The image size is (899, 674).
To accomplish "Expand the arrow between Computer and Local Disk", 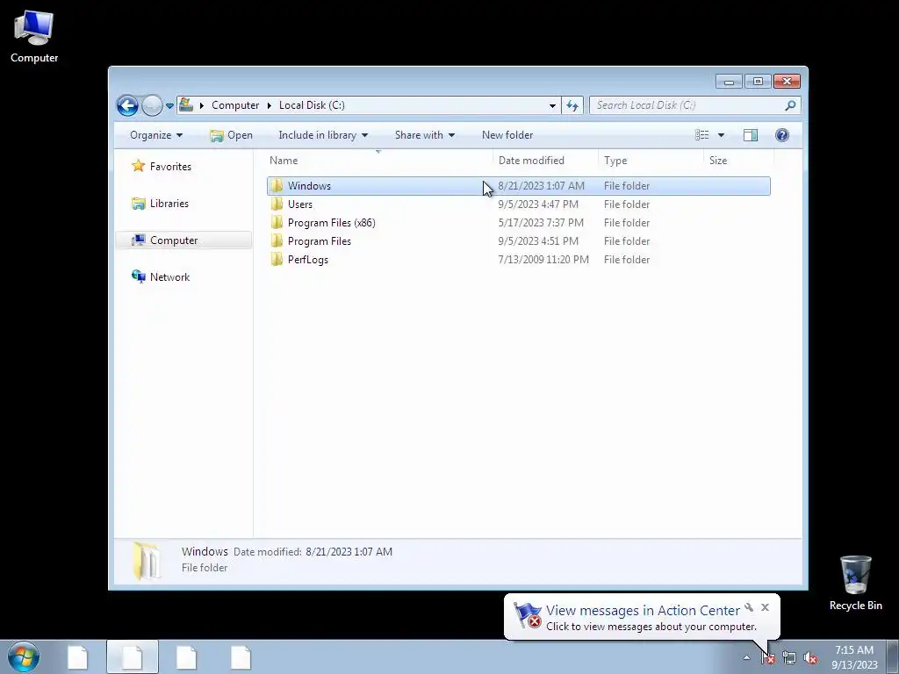I will tap(270, 105).
